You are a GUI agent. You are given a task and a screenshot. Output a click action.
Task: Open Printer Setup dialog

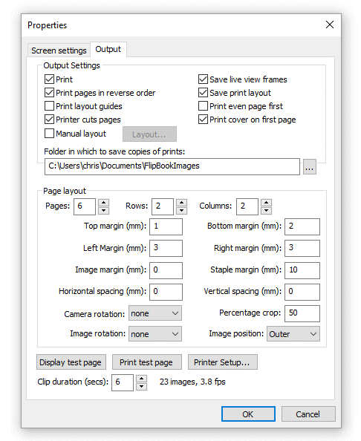(223, 362)
